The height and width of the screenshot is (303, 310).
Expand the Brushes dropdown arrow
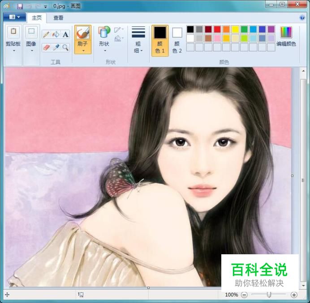83,51
